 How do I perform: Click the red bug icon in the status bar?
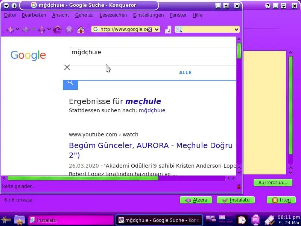pyautogui.click(x=239, y=186)
